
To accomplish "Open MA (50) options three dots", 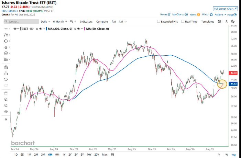I will pyautogui.click(x=82, y=29).
